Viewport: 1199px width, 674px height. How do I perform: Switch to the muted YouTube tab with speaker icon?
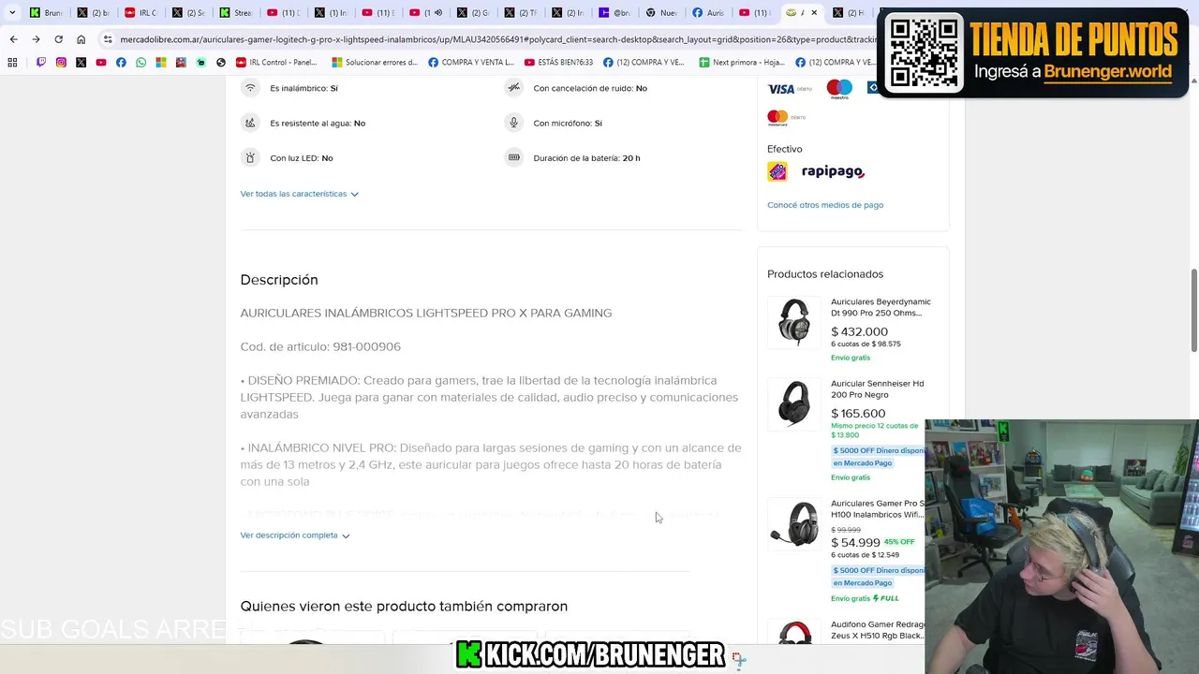pos(425,12)
